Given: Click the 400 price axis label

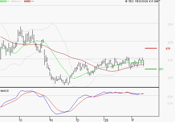Looking at the screenshot, I should (170, 60).
